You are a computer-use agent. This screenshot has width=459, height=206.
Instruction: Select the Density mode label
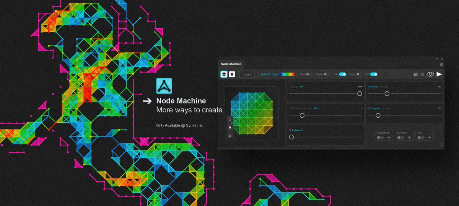click(x=293, y=87)
